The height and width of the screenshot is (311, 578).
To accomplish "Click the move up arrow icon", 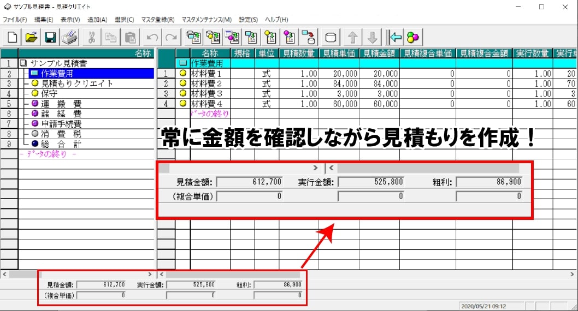I will point(353,37).
